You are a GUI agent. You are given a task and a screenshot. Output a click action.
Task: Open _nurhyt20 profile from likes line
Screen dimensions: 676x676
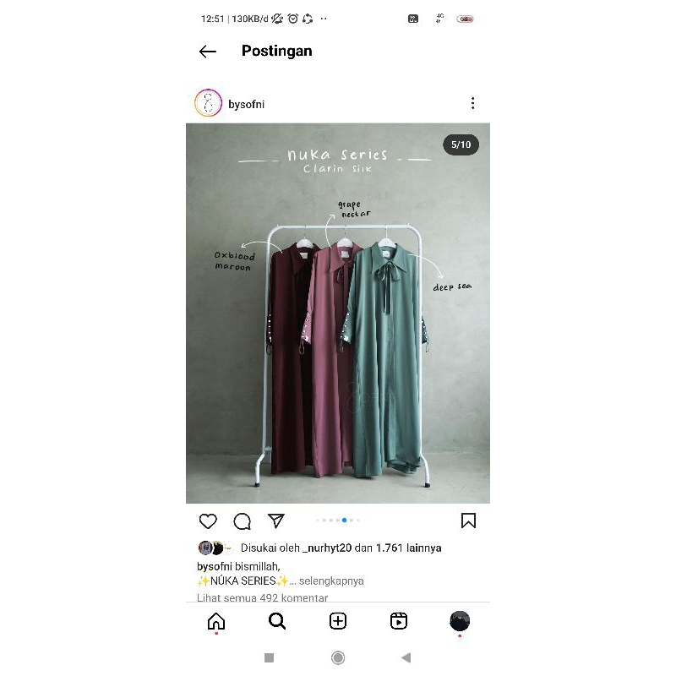[x=327, y=548]
